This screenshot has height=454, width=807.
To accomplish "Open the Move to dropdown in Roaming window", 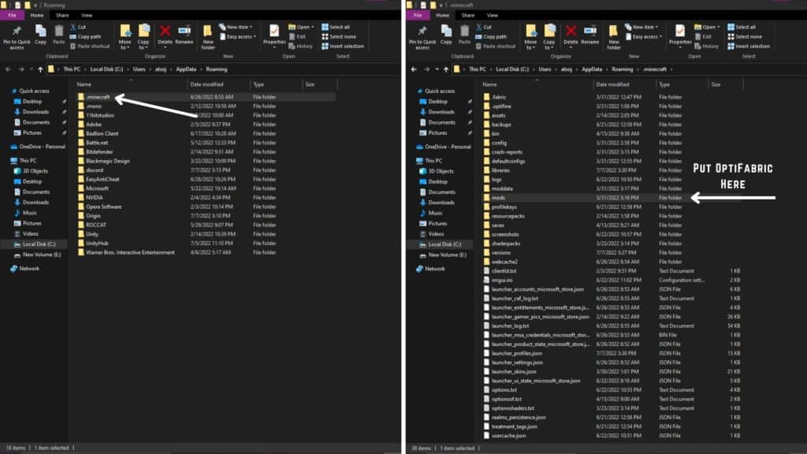I will coord(125,36).
